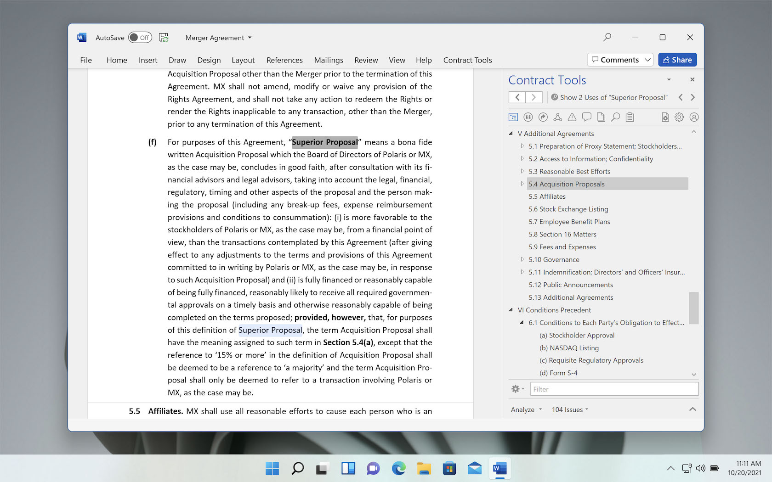The height and width of the screenshot is (482, 772).
Task: Toggle the AutoSave switch
Action: click(x=140, y=38)
